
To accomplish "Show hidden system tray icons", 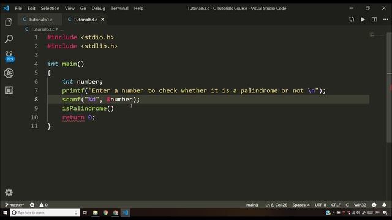I will point(333,213).
